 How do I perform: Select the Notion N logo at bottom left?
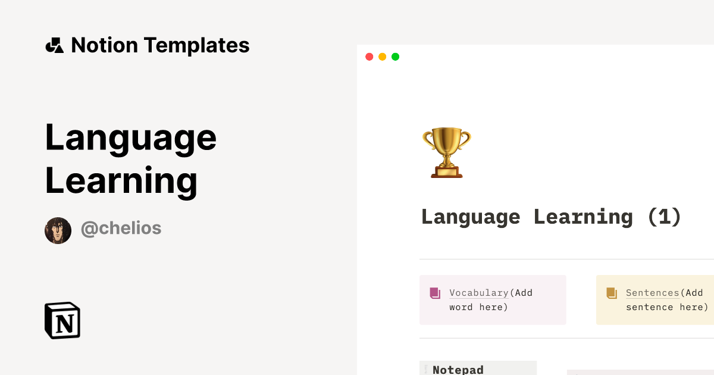[x=61, y=320]
